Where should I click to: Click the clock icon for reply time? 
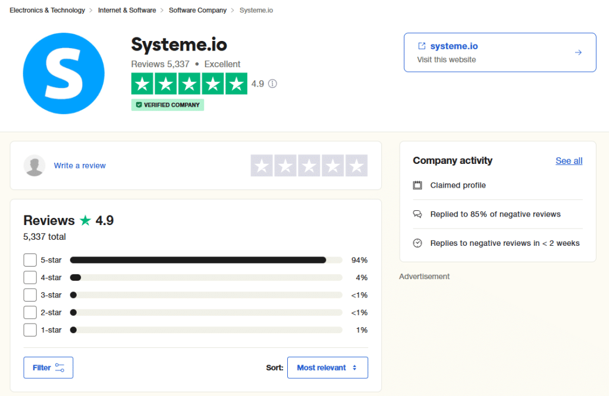tap(417, 243)
